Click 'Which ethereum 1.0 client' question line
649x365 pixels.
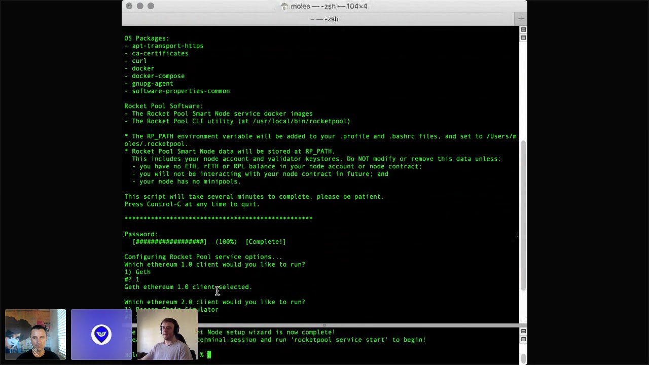[x=214, y=265]
